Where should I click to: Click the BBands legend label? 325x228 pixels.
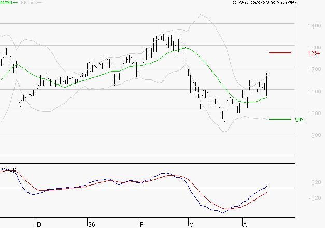coord(29,3)
